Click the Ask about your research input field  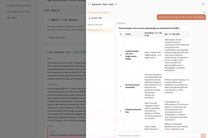(158, 136)
